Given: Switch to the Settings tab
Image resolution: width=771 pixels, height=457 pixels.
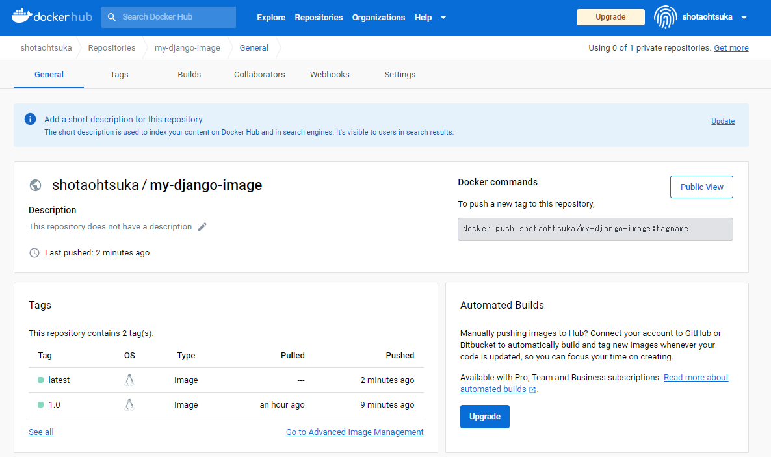Looking at the screenshot, I should (x=400, y=75).
